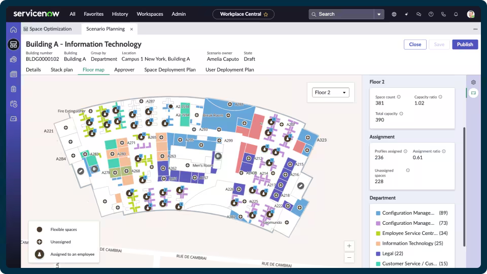
Task: Switch to the Stack plan tab
Action: click(x=61, y=70)
